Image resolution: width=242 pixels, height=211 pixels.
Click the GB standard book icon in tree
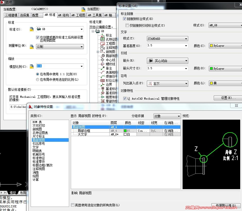[97, 31]
